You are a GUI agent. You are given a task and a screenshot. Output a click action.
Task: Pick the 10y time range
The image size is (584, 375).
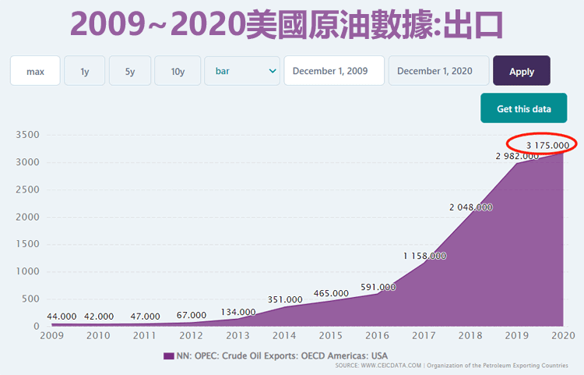click(178, 71)
